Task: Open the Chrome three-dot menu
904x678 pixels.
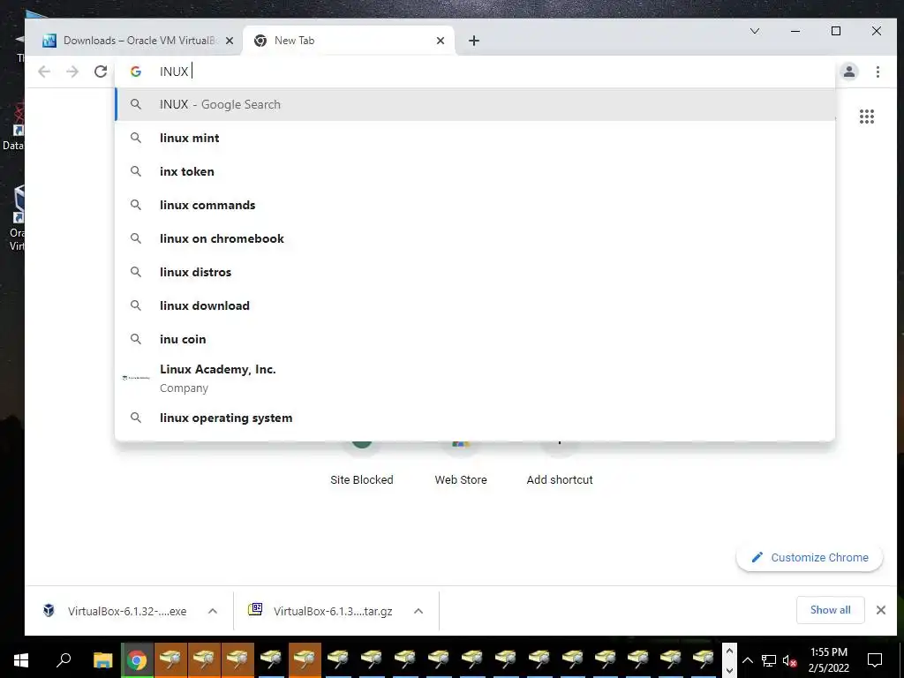Action: (x=878, y=72)
